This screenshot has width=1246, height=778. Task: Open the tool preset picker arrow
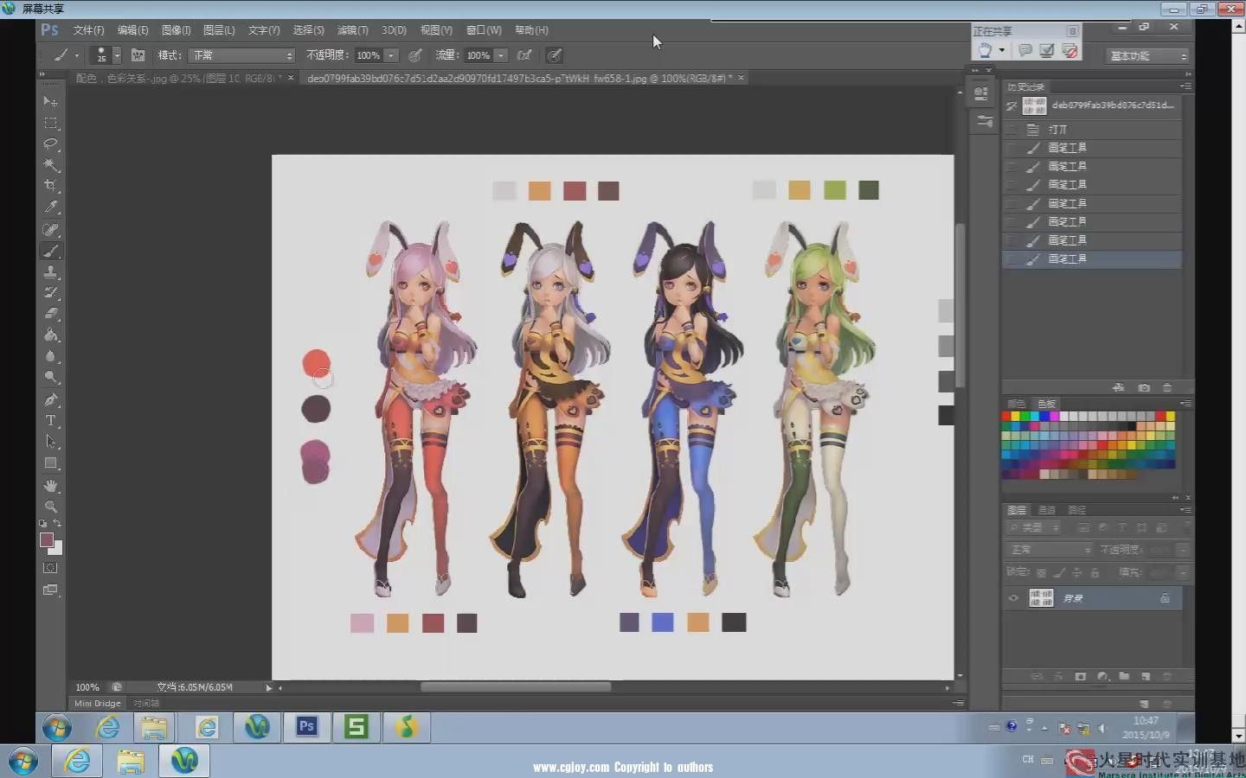click(76, 55)
